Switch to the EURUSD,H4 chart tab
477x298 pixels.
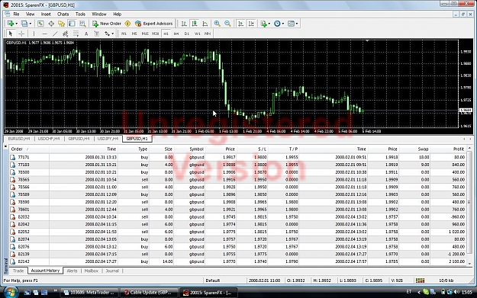pos(19,139)
